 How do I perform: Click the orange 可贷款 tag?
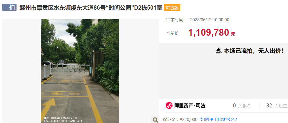pos(172,8)
